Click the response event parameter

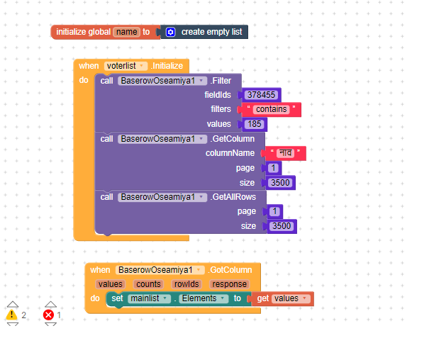230,284
